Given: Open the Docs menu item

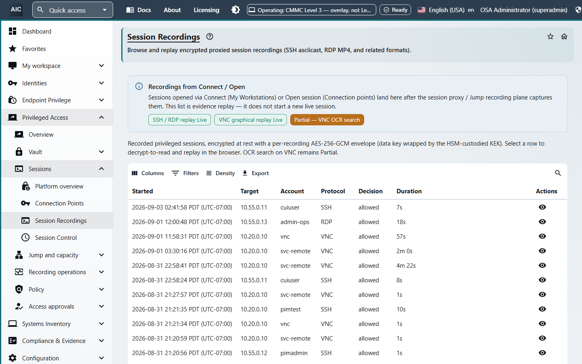Looking at the screenshot, I should tap(139, 10).
